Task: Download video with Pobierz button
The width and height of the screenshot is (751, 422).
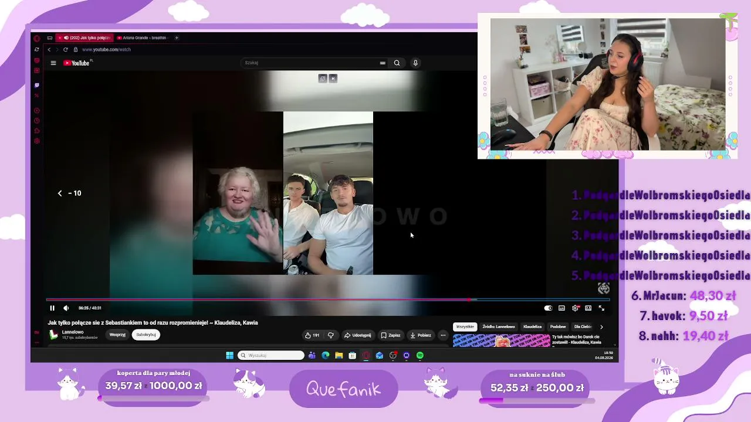Action: pos(420,335)
